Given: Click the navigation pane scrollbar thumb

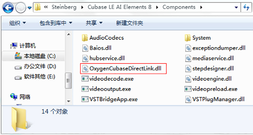Looking at the screenshot, I should pyautogui.click(x=68, y=81).
